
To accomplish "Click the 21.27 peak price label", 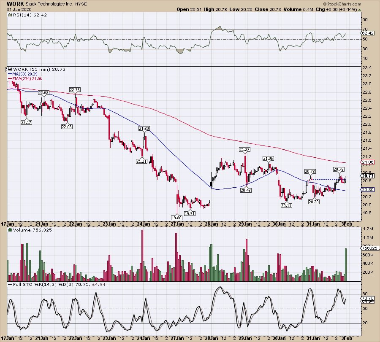I will pos(244,150).
